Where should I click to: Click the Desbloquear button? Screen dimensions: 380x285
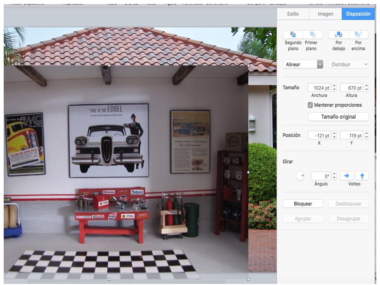[348, 204]
